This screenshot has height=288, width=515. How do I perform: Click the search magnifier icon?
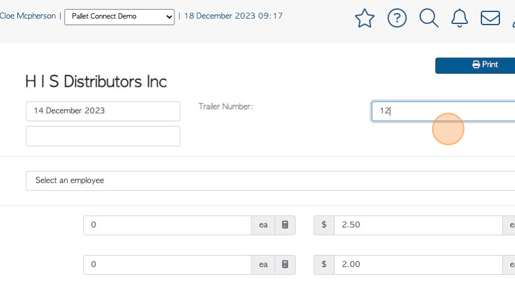click(x=429, y=18)
